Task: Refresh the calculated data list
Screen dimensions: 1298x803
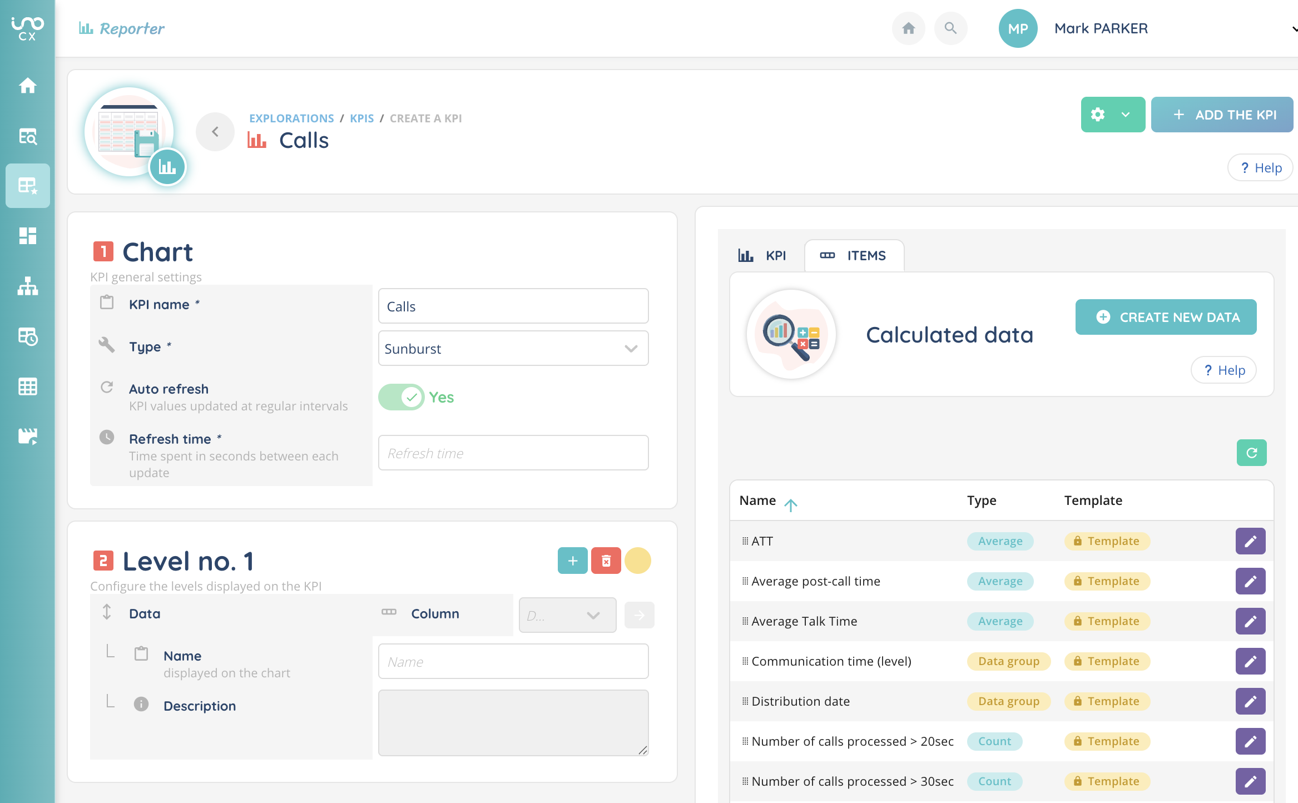Action: 1251,453
